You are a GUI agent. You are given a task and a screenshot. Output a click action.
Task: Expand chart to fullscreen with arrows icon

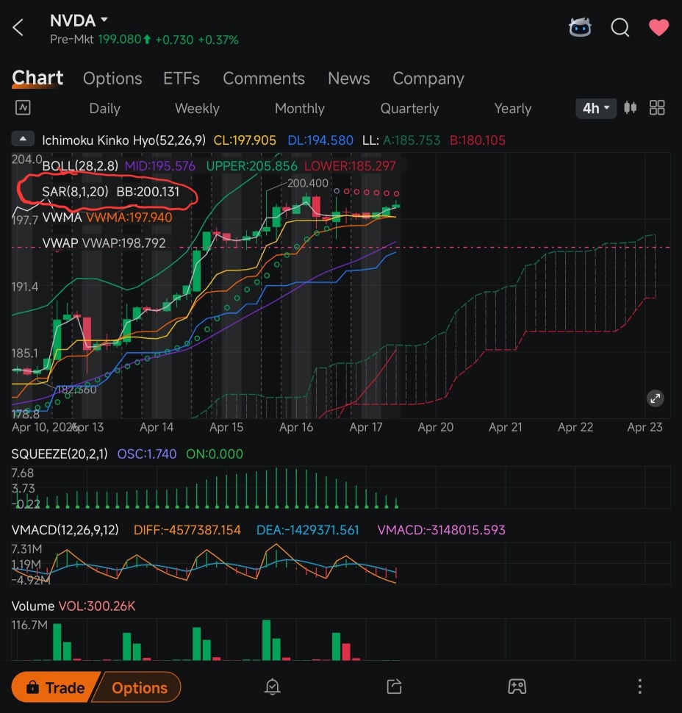point(655,399)
